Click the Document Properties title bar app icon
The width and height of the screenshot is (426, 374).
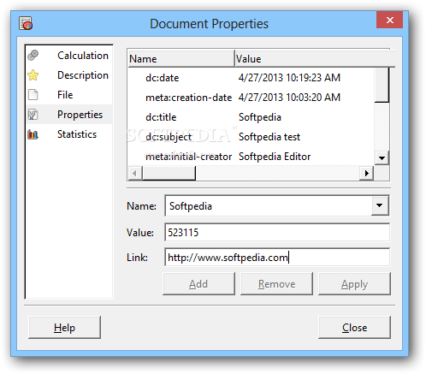click(x=26, y=23)
